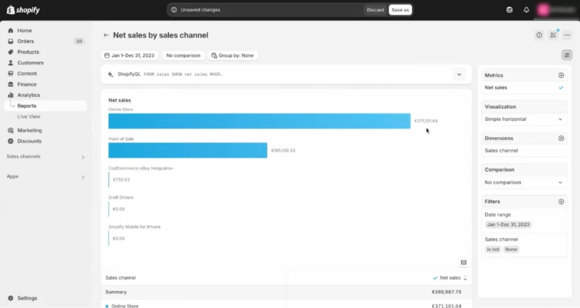580x308 pixels.
Task: Open Orders in the sidebar
Action: [25, 41]
